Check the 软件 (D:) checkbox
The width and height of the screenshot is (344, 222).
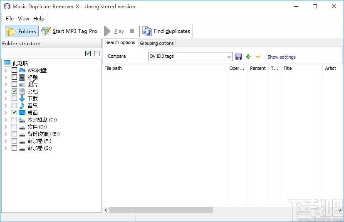[x=14, y=126]
